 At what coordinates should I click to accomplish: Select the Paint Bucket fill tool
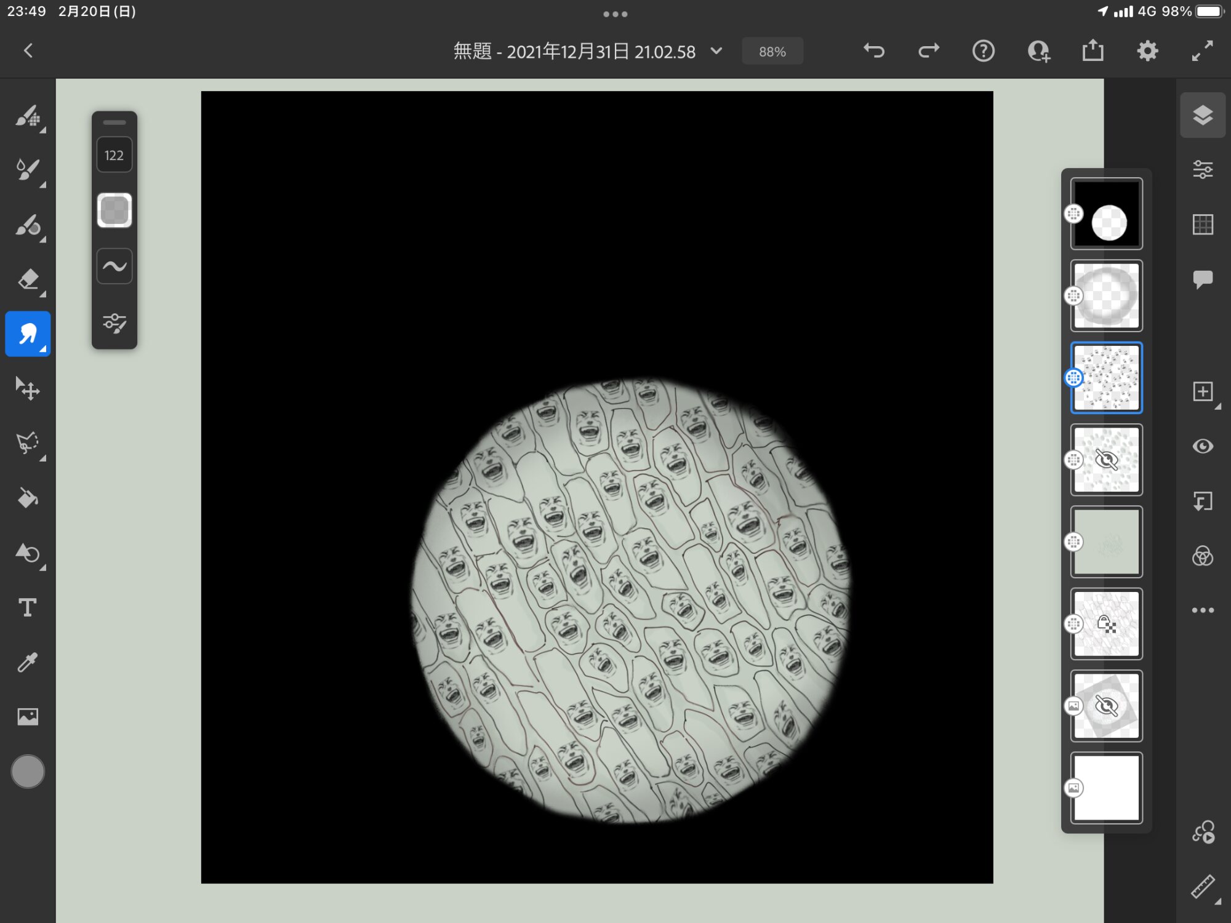(28, 497)
